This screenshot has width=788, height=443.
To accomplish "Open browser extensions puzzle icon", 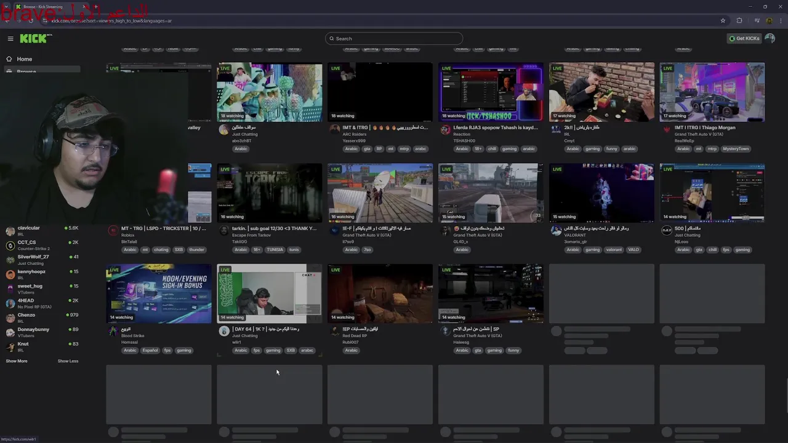I will [x=739, y=20].
